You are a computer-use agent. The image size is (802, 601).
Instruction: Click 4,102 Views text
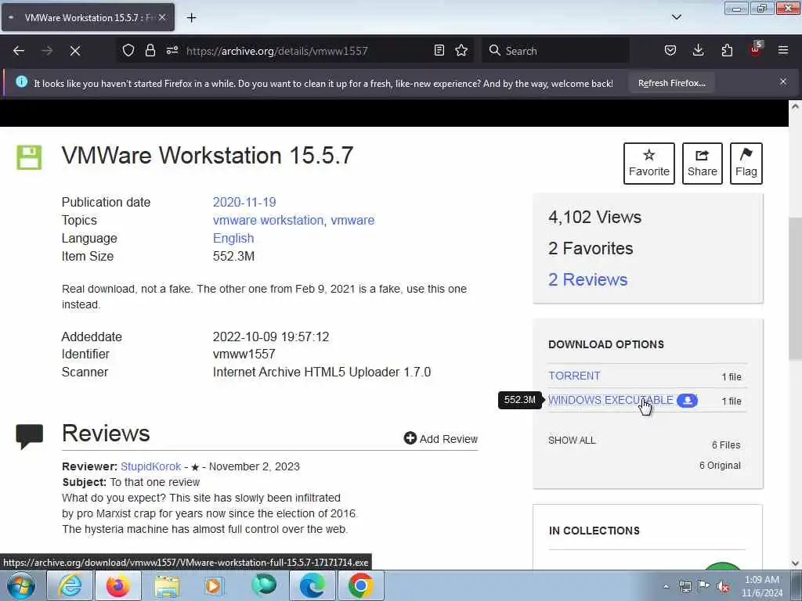point(595,218)
